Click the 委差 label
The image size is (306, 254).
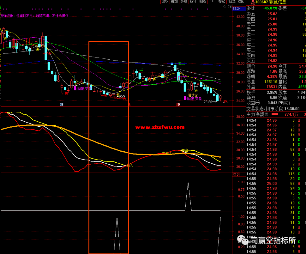pos(282,8)
